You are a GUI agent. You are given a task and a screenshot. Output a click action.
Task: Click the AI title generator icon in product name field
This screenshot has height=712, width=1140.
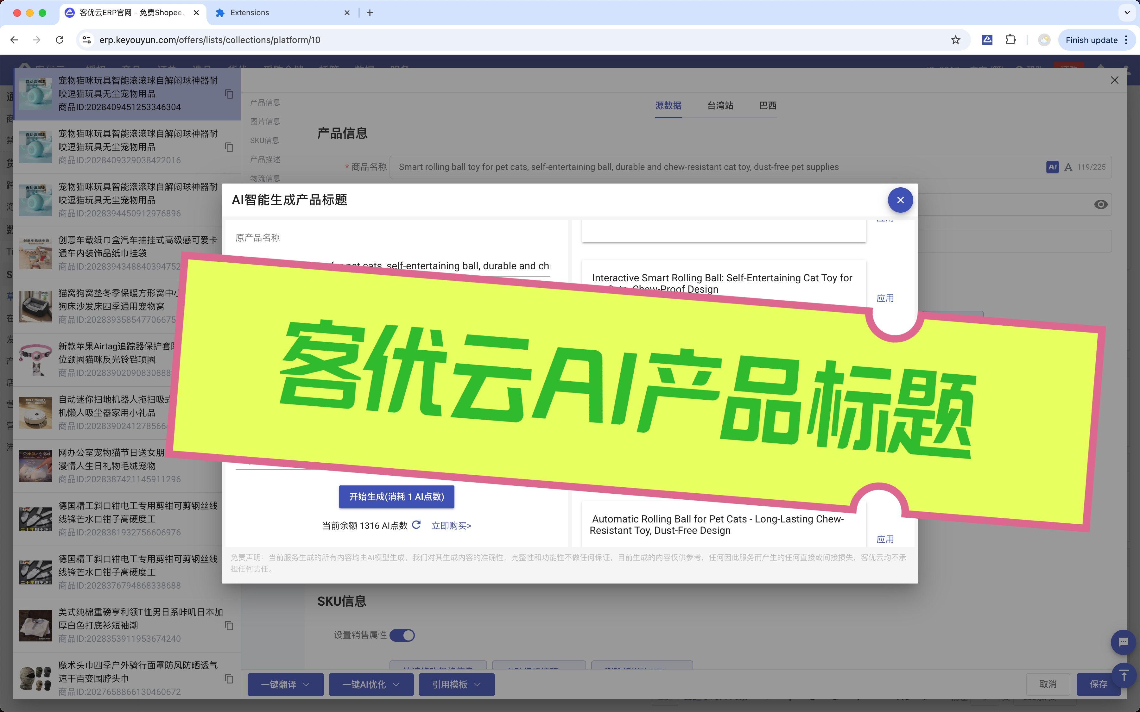pos(1052,167)
